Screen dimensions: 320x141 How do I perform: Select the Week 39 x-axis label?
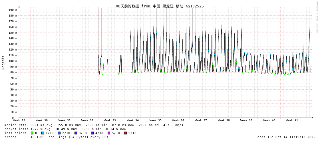tap(246, 120)
